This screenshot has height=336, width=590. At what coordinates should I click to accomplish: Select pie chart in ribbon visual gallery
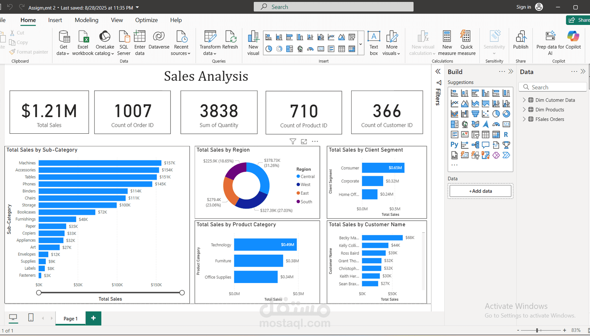tap(269, 49)
